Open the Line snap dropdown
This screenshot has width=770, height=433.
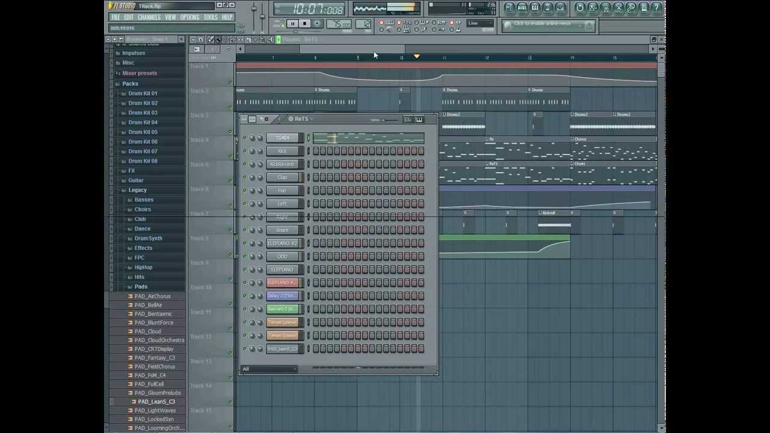pyautogui.click(x=481, y=23)
